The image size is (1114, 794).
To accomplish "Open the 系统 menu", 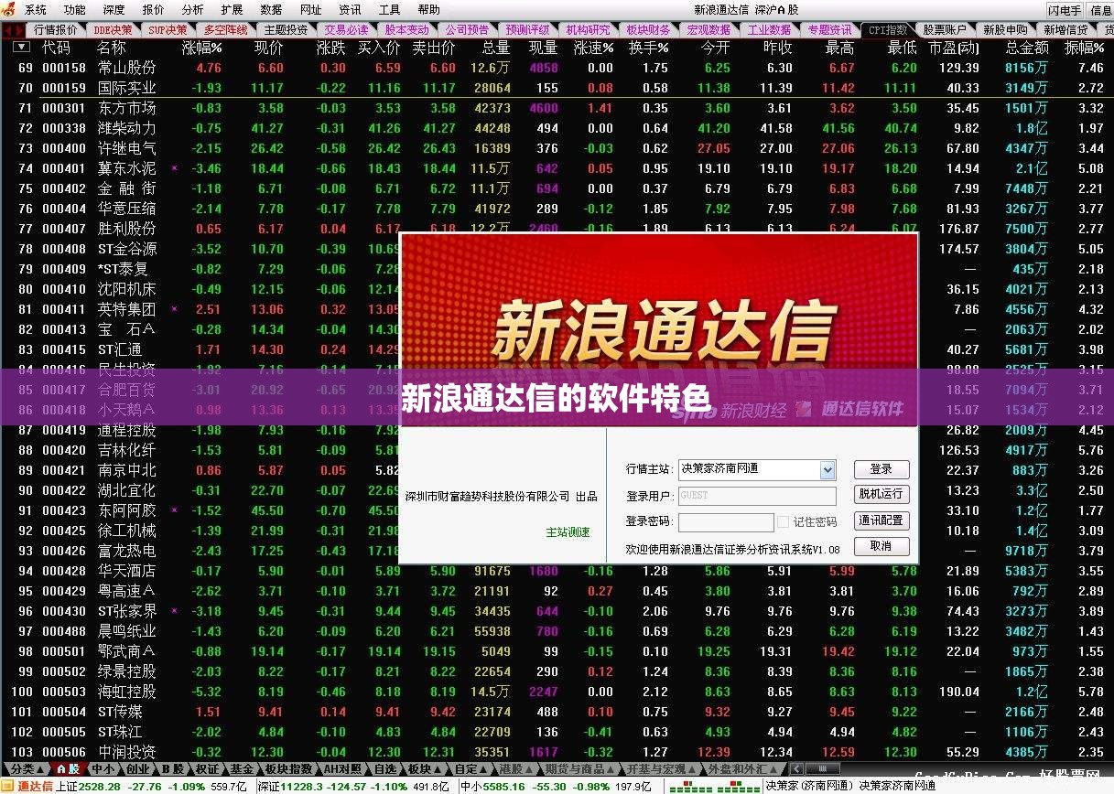I will [x=35, y=10].
